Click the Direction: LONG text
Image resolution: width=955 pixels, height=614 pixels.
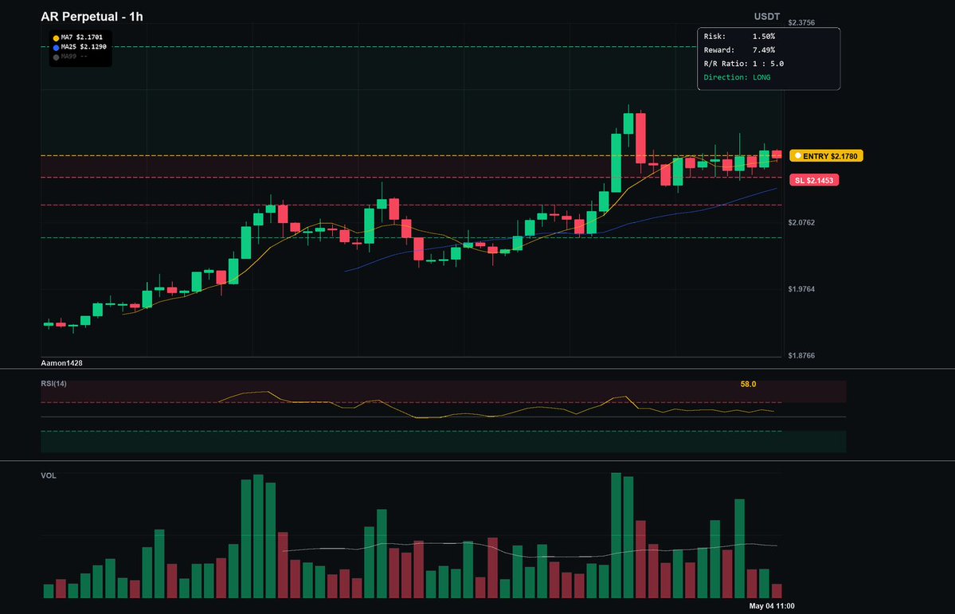[x=737, y=77]
